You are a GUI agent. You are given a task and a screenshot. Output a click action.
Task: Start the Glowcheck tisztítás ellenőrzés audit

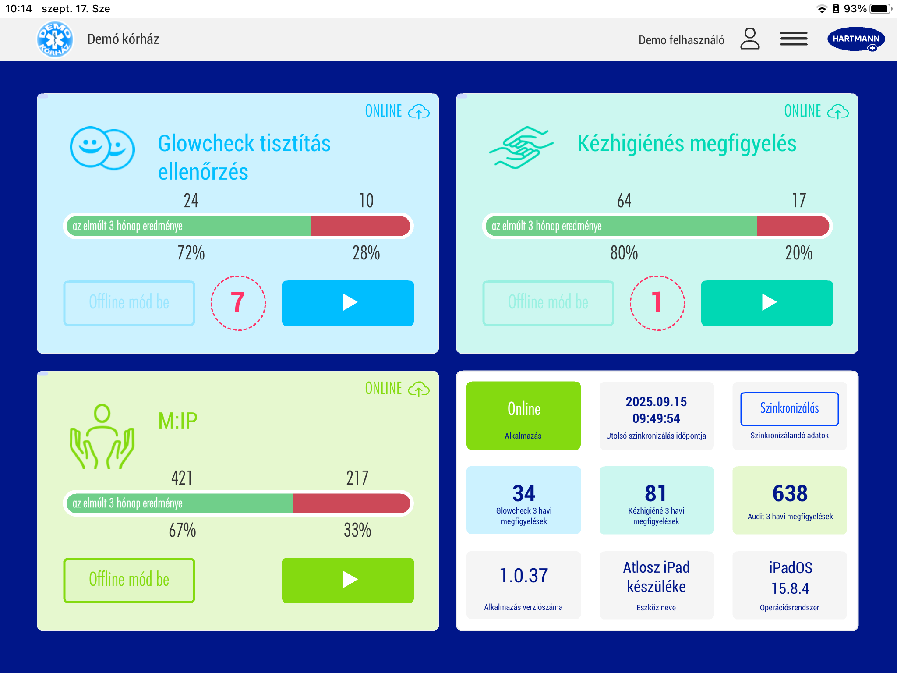(x=348, y=303)
